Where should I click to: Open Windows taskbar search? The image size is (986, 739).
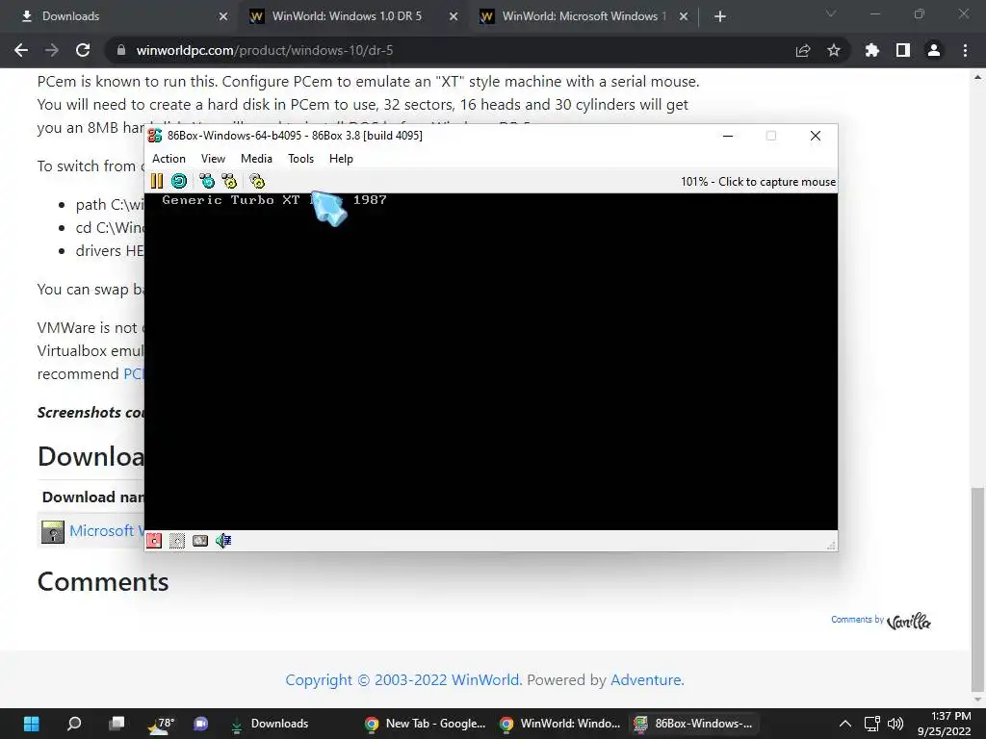pyautogui.click(x=74, y=724)
